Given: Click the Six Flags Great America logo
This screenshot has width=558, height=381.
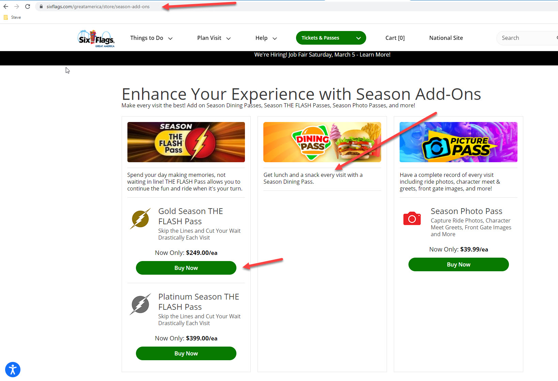Looking at the screenshot, I should 96,39.
